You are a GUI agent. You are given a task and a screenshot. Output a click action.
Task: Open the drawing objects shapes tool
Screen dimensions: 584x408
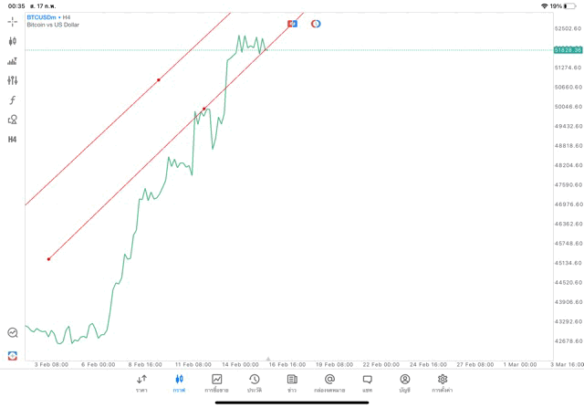[12, 120]
